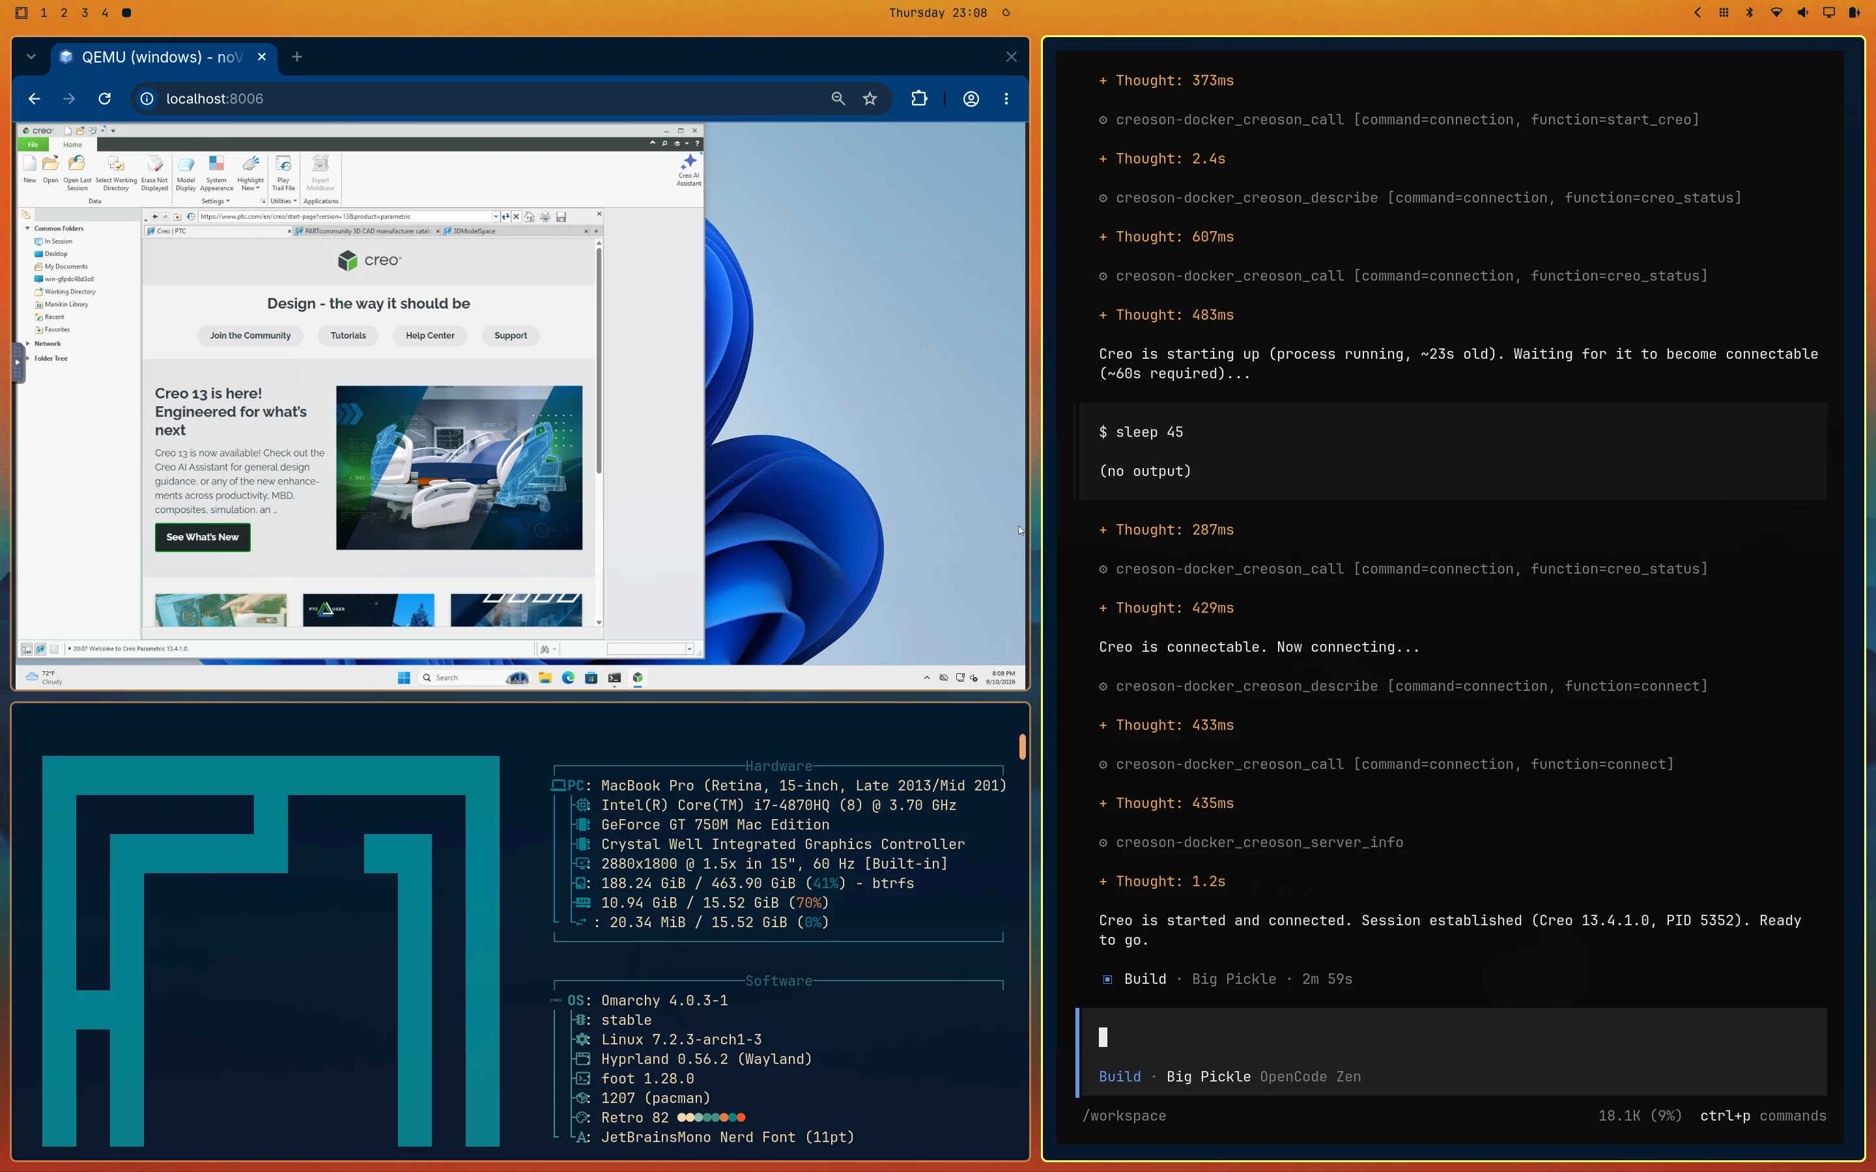Toggle navigator display in Creo status bar
Image resolution: width=1876 pixels, height=1172 pixels.
[26, 649]
